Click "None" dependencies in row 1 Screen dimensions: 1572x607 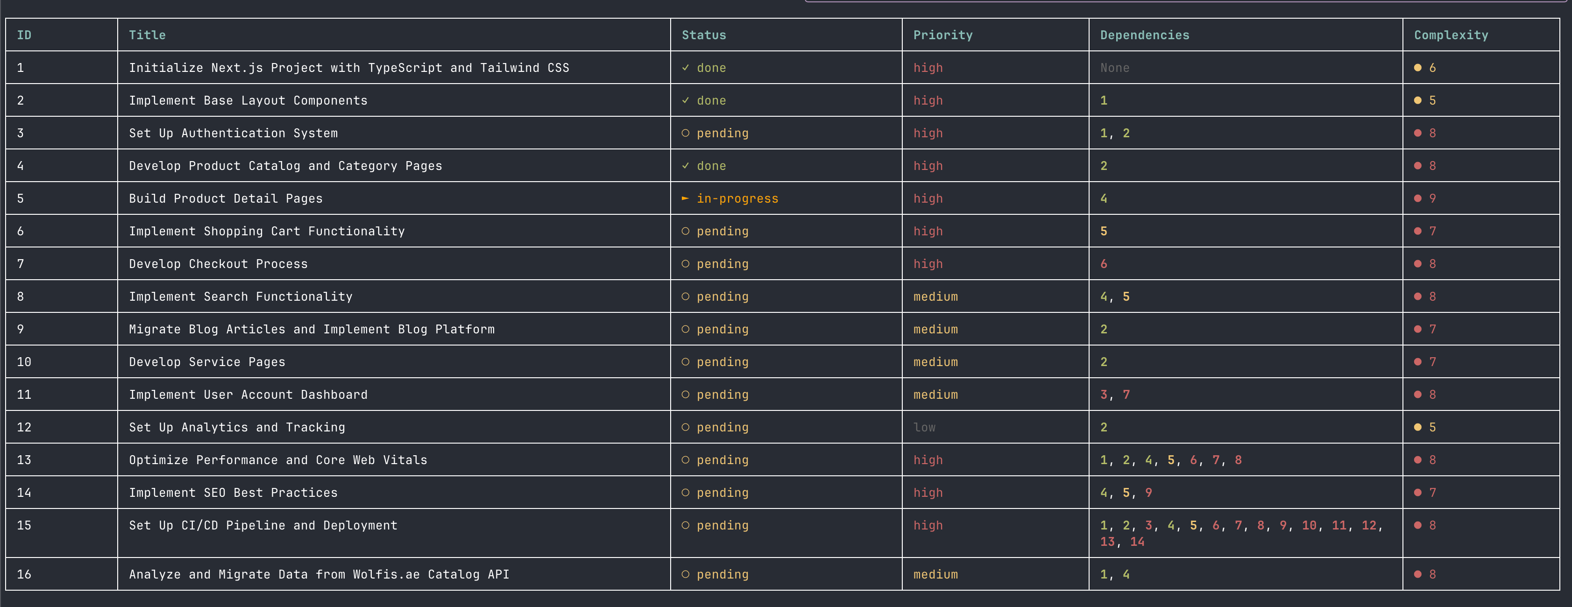pyautogui.click(x=1114, y=68)
